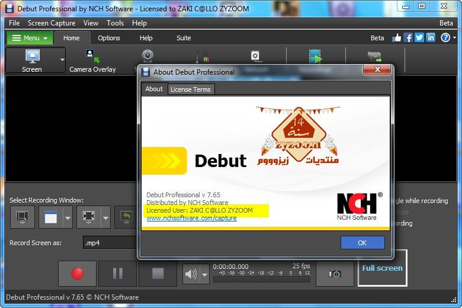
Task: Click status bar Debut Professional v 7.65 text
Action: [72, 297]
